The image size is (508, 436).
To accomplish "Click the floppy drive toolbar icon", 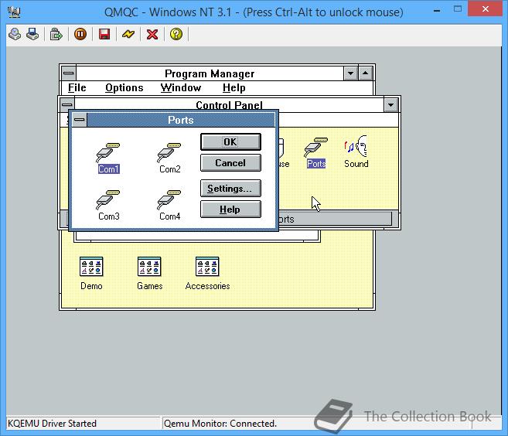I will point(32,34).
